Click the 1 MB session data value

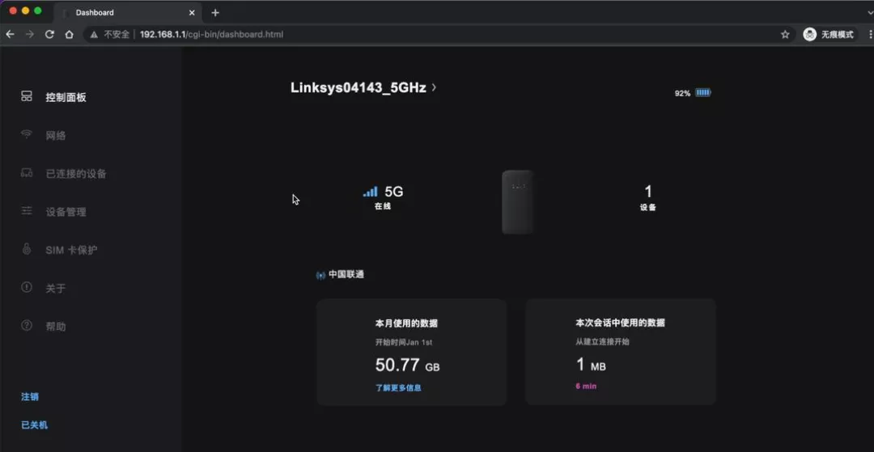pyautogui.click(x=591, y=365)
